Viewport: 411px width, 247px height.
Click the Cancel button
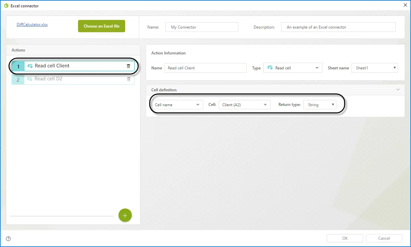pos(384,238)
